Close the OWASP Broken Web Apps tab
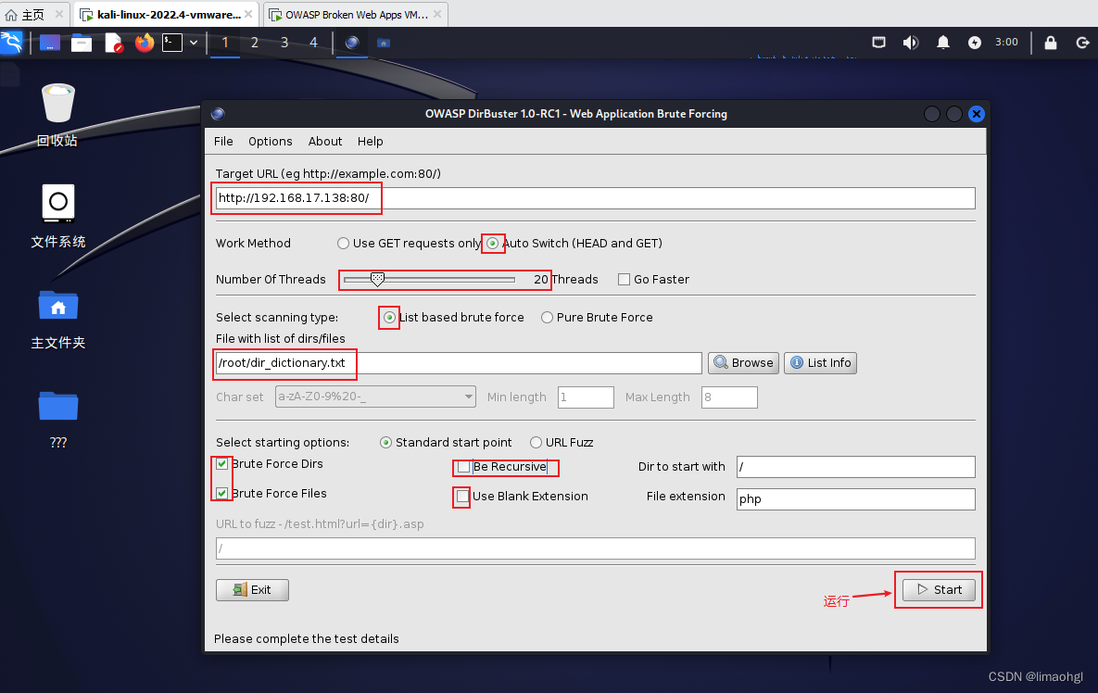The image size is (1098, 693). tap(437, 14)
